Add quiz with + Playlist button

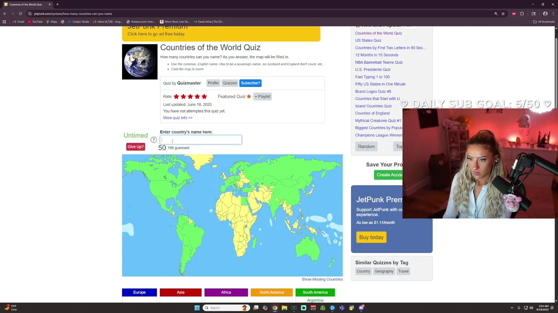pyautogui.click(x=262, y=97)
